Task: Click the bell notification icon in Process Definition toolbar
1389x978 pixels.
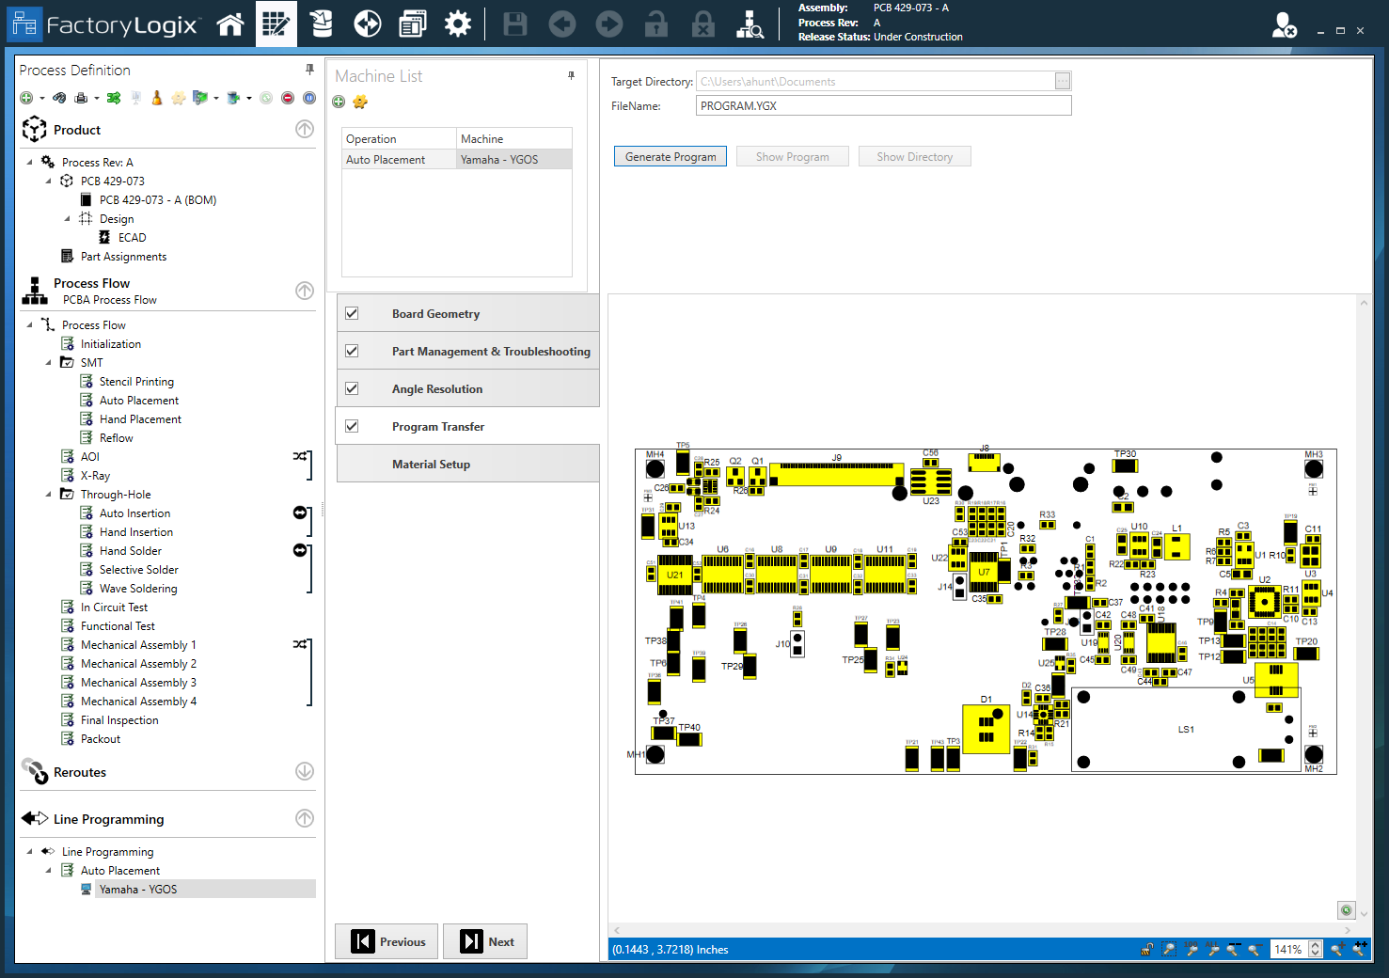Action: pyautogui.click(x=156, y=97)
